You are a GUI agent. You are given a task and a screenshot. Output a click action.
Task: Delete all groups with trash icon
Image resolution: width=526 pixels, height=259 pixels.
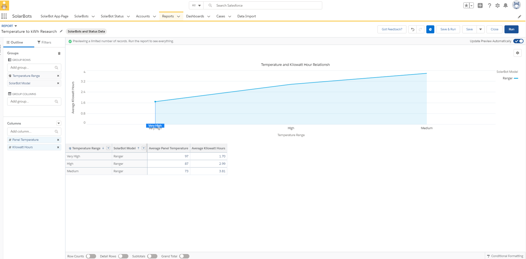[x=59, y=53]
